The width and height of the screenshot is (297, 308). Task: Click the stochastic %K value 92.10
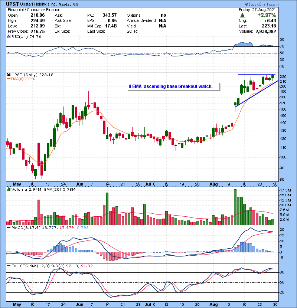[x=72, y=266]
